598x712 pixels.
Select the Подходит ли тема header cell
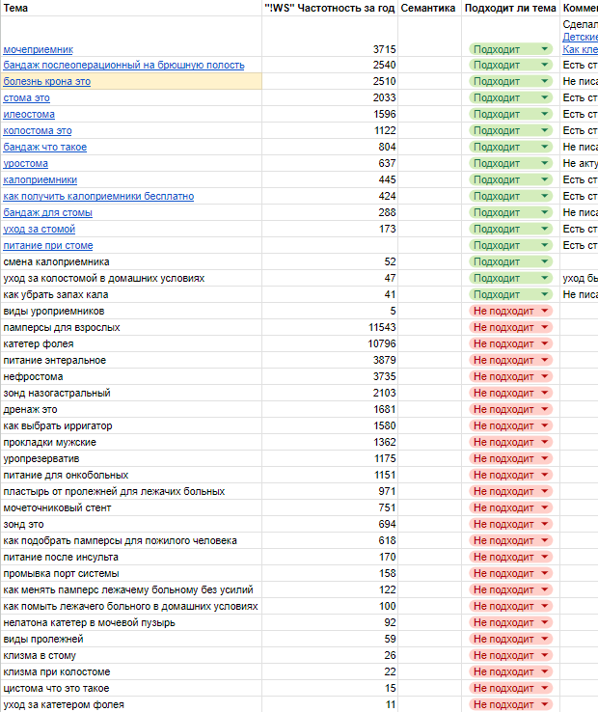510,8
